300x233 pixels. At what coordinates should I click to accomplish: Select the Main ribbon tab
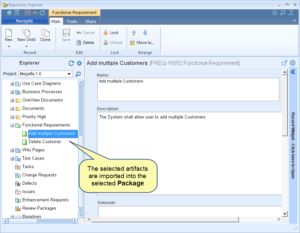pyautogui.click(x=56, y=21)
